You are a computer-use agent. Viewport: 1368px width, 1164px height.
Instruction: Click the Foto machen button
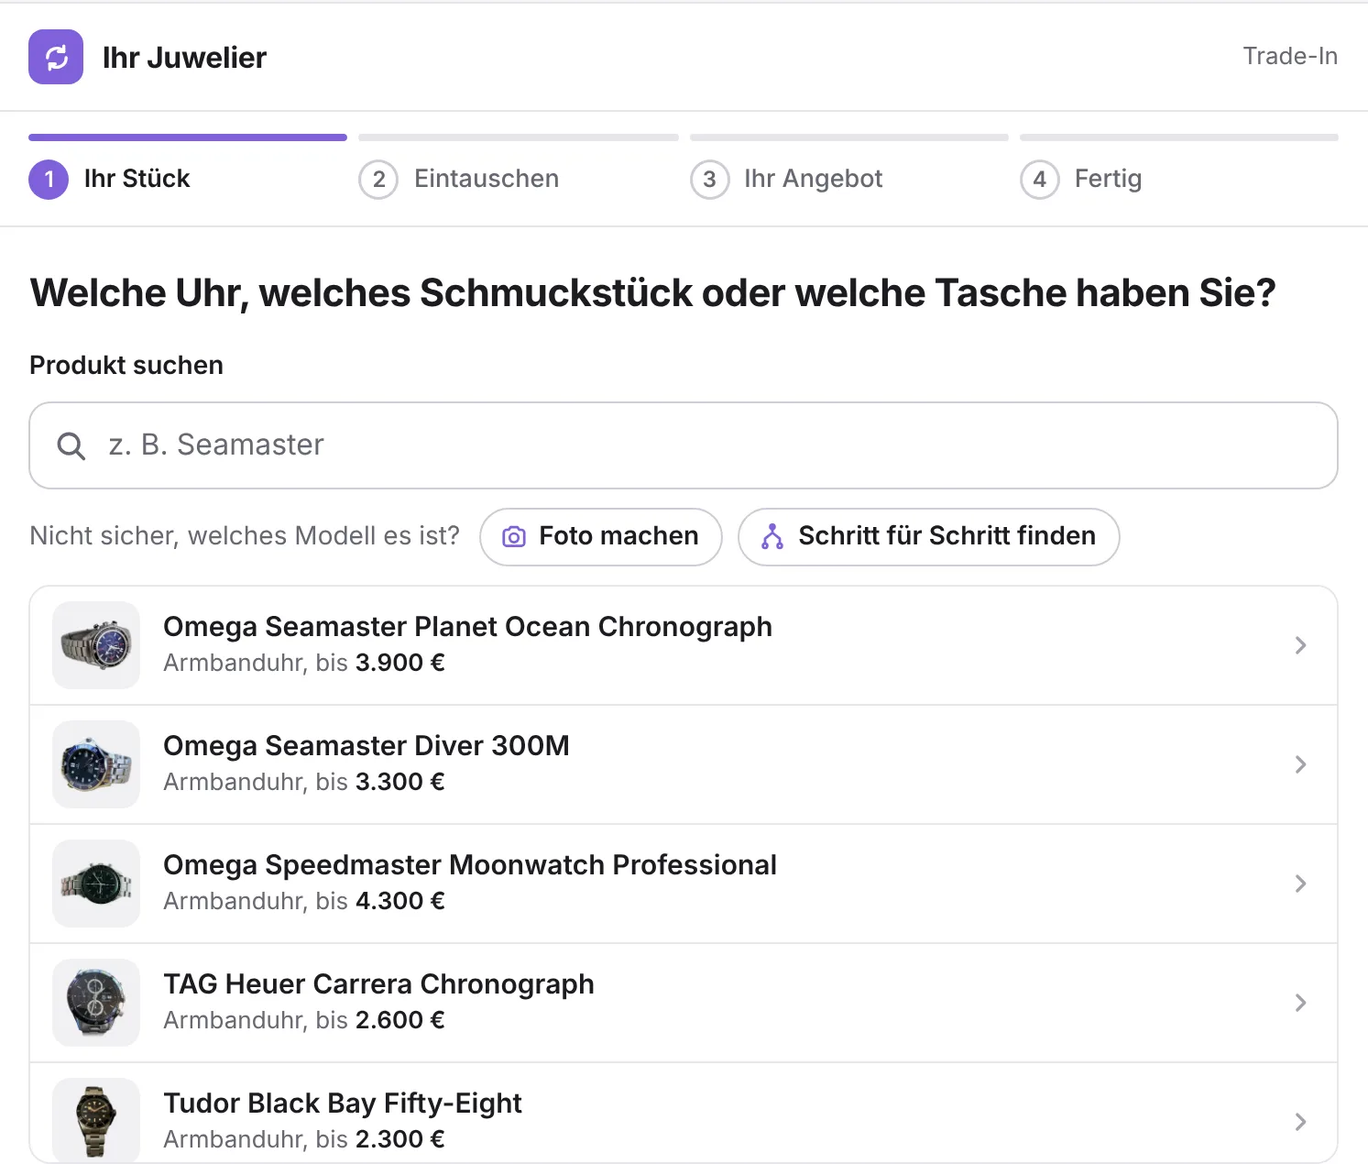tap(601, 537)
